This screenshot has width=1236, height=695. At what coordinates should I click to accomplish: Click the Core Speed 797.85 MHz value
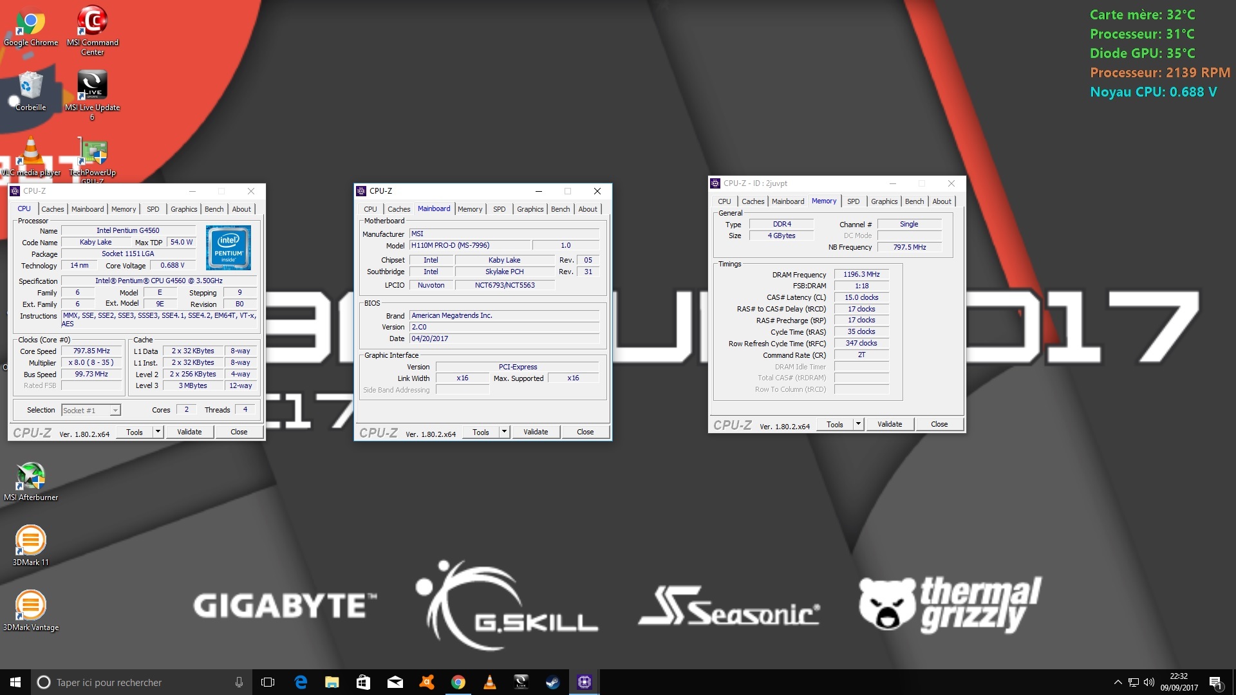91,351
